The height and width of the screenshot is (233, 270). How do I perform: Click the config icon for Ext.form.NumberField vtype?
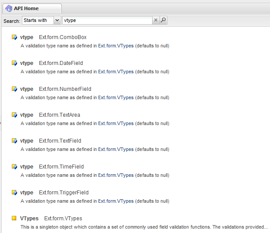click(x=14, y=89)
